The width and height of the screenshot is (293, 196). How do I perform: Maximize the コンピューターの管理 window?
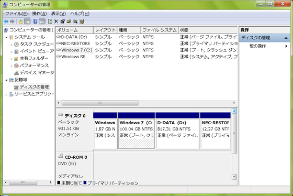coord(269,4)
